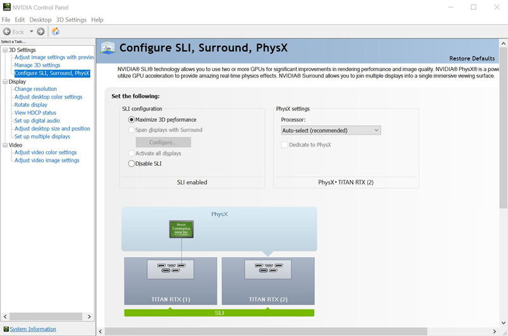
Task: Click the Forward arrow icon
Action: [x=41, y=31]
